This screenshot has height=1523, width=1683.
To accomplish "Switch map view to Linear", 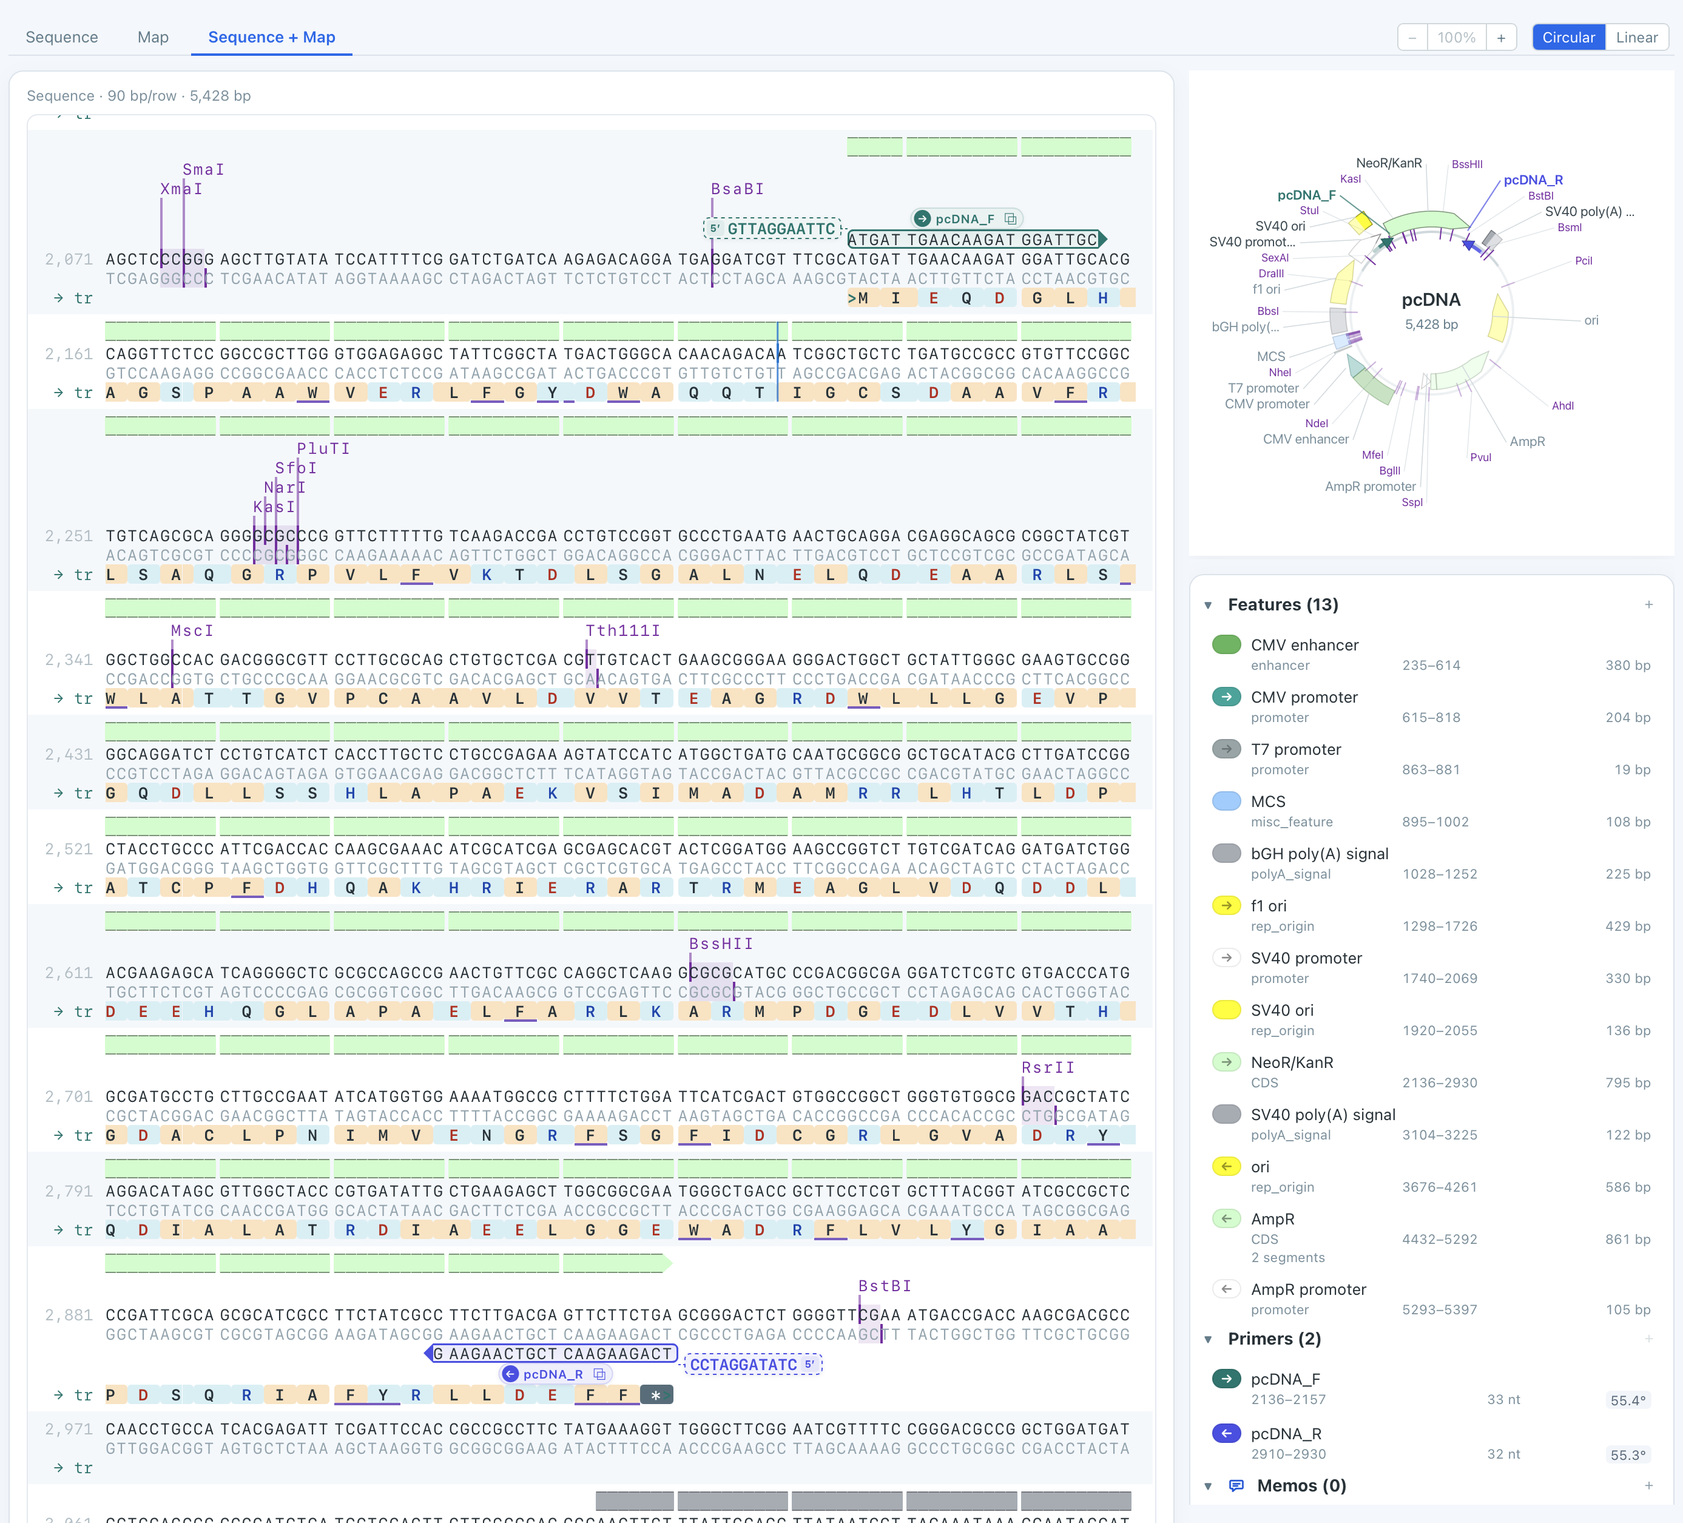I will tap(1636, 38).
